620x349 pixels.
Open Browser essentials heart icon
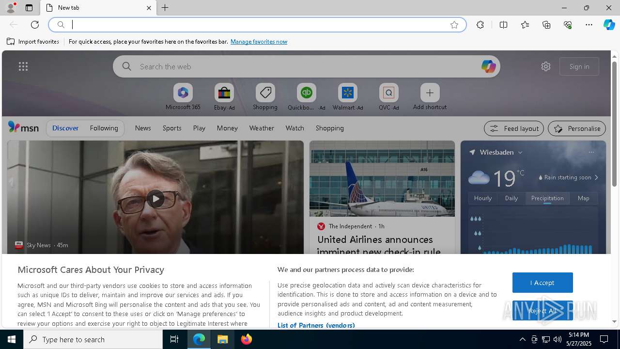pyautogui.click(x=568, y=25)
